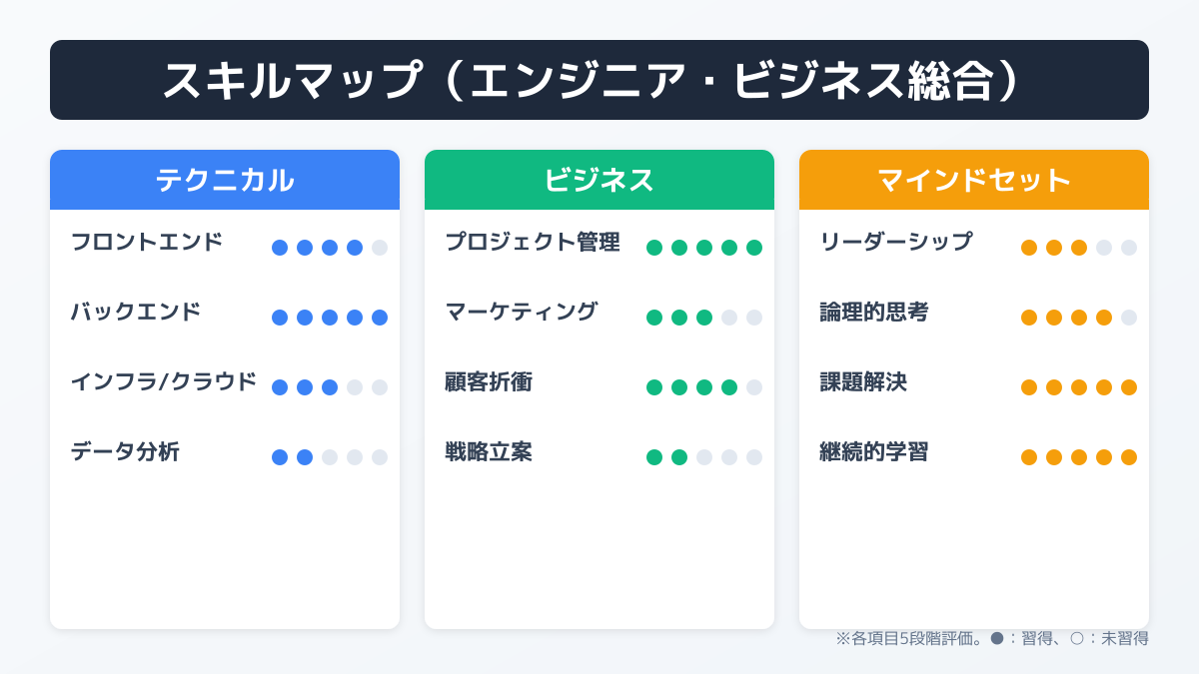
Task: Click the テクニカル column header
Action: coord(225,180)
